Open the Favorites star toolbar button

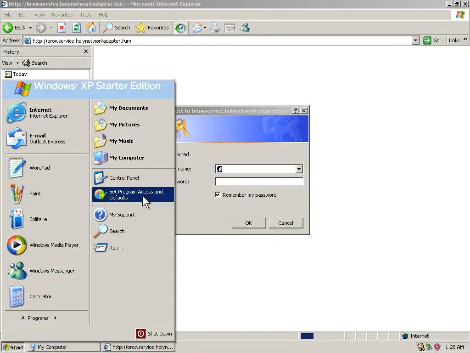tap(152, 28)
